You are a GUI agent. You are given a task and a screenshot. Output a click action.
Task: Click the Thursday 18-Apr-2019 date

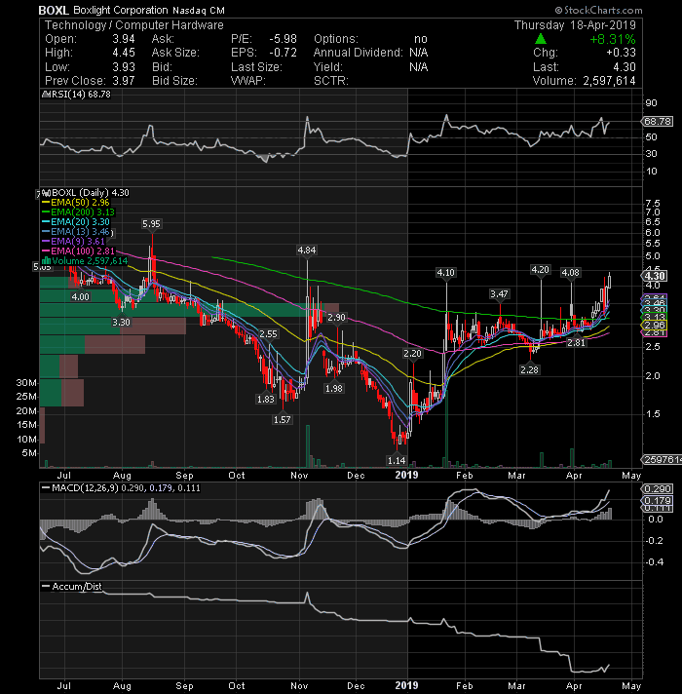pos(575,25)
